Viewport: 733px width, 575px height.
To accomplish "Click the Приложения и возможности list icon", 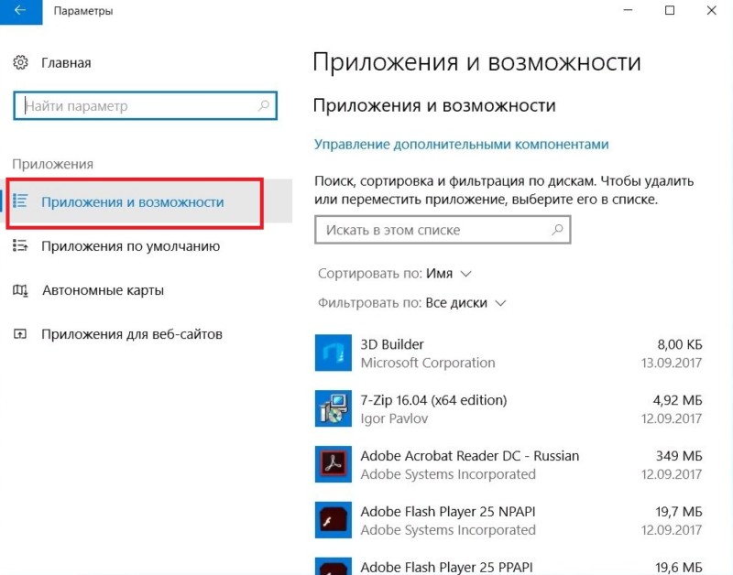I will click(20, 201).
